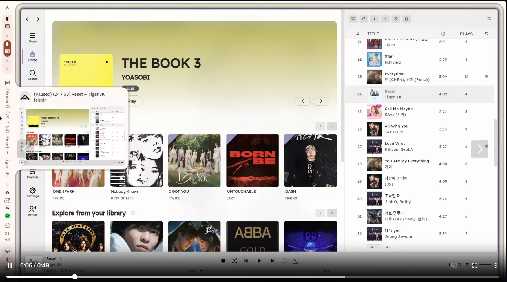Toggle repeat mode in the player bar
The image size is (507, 282).
tap(284, 261)
